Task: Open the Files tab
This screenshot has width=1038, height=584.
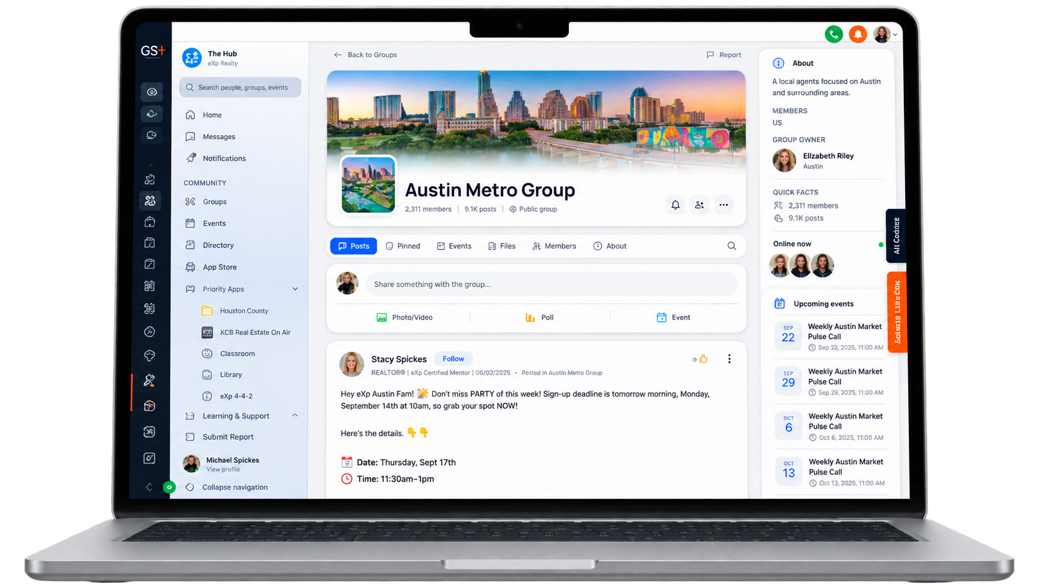Action: click(x=502, y=246)
